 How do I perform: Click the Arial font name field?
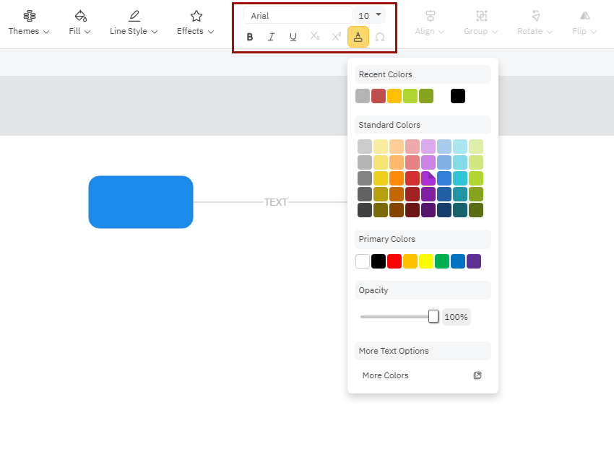point(298,16)
